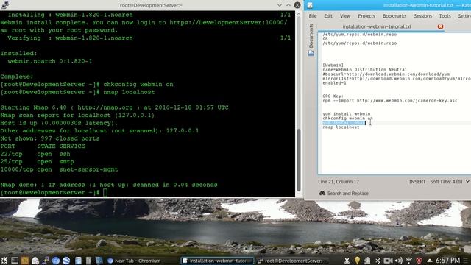Minimize the terminal window with down chevron

click(280, 5)
